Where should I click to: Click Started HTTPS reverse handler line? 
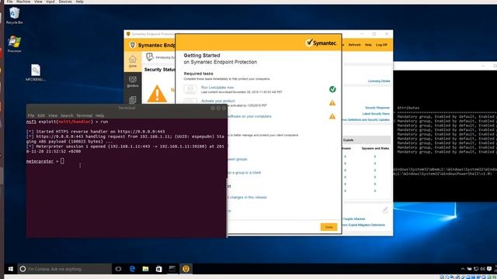tap(96, 132)
